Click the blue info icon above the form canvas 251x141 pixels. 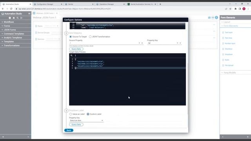(x=216, y=18)
